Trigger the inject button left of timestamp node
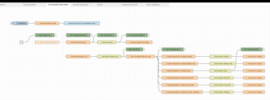Viewport: 270px width, 100px height. [12, 23]
